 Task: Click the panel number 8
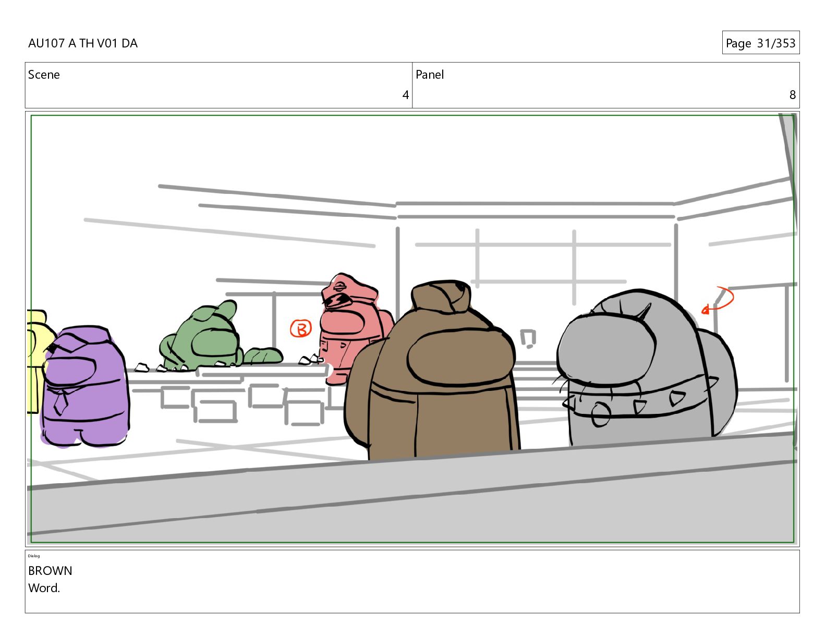[x=792, y=95]
